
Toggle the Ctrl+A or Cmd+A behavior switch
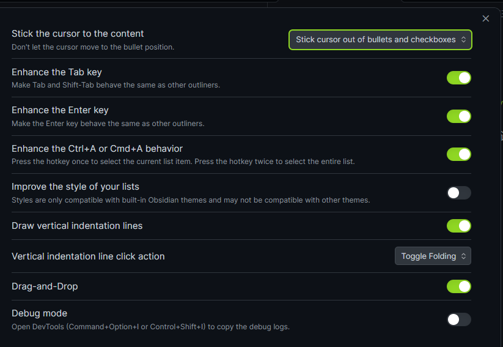459,154
